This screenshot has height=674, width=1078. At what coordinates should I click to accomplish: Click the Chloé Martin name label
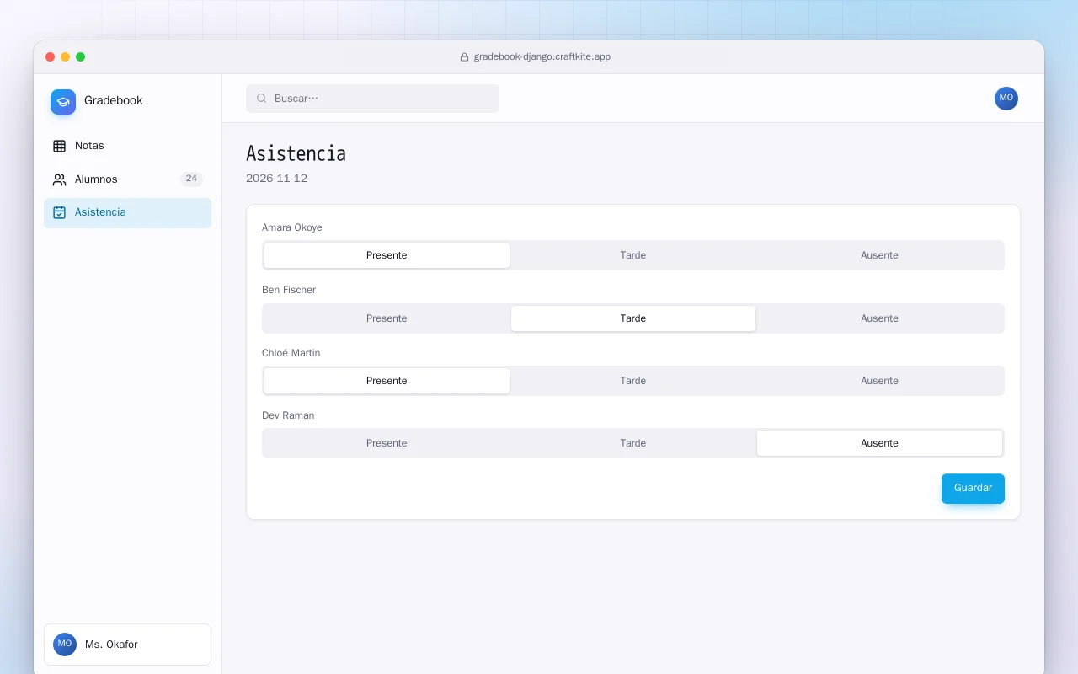[x=291, y=353]
